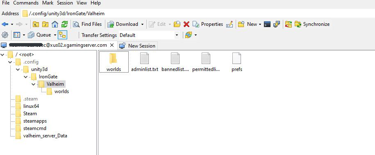Click the Address path input field

tap(198, 14)
